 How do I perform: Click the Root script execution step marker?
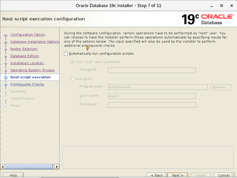click(x=6, y=77)
